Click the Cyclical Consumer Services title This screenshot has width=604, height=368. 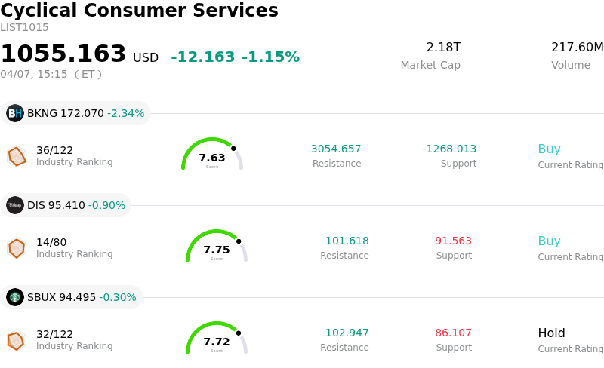[139, 11]
